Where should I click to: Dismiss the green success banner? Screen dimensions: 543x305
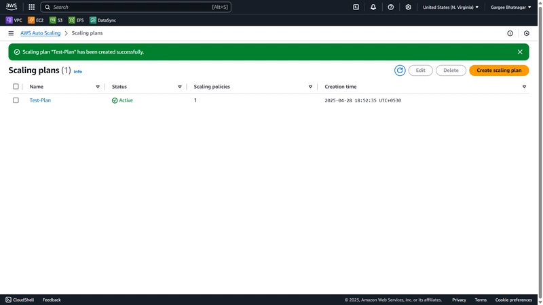[520, 52]
